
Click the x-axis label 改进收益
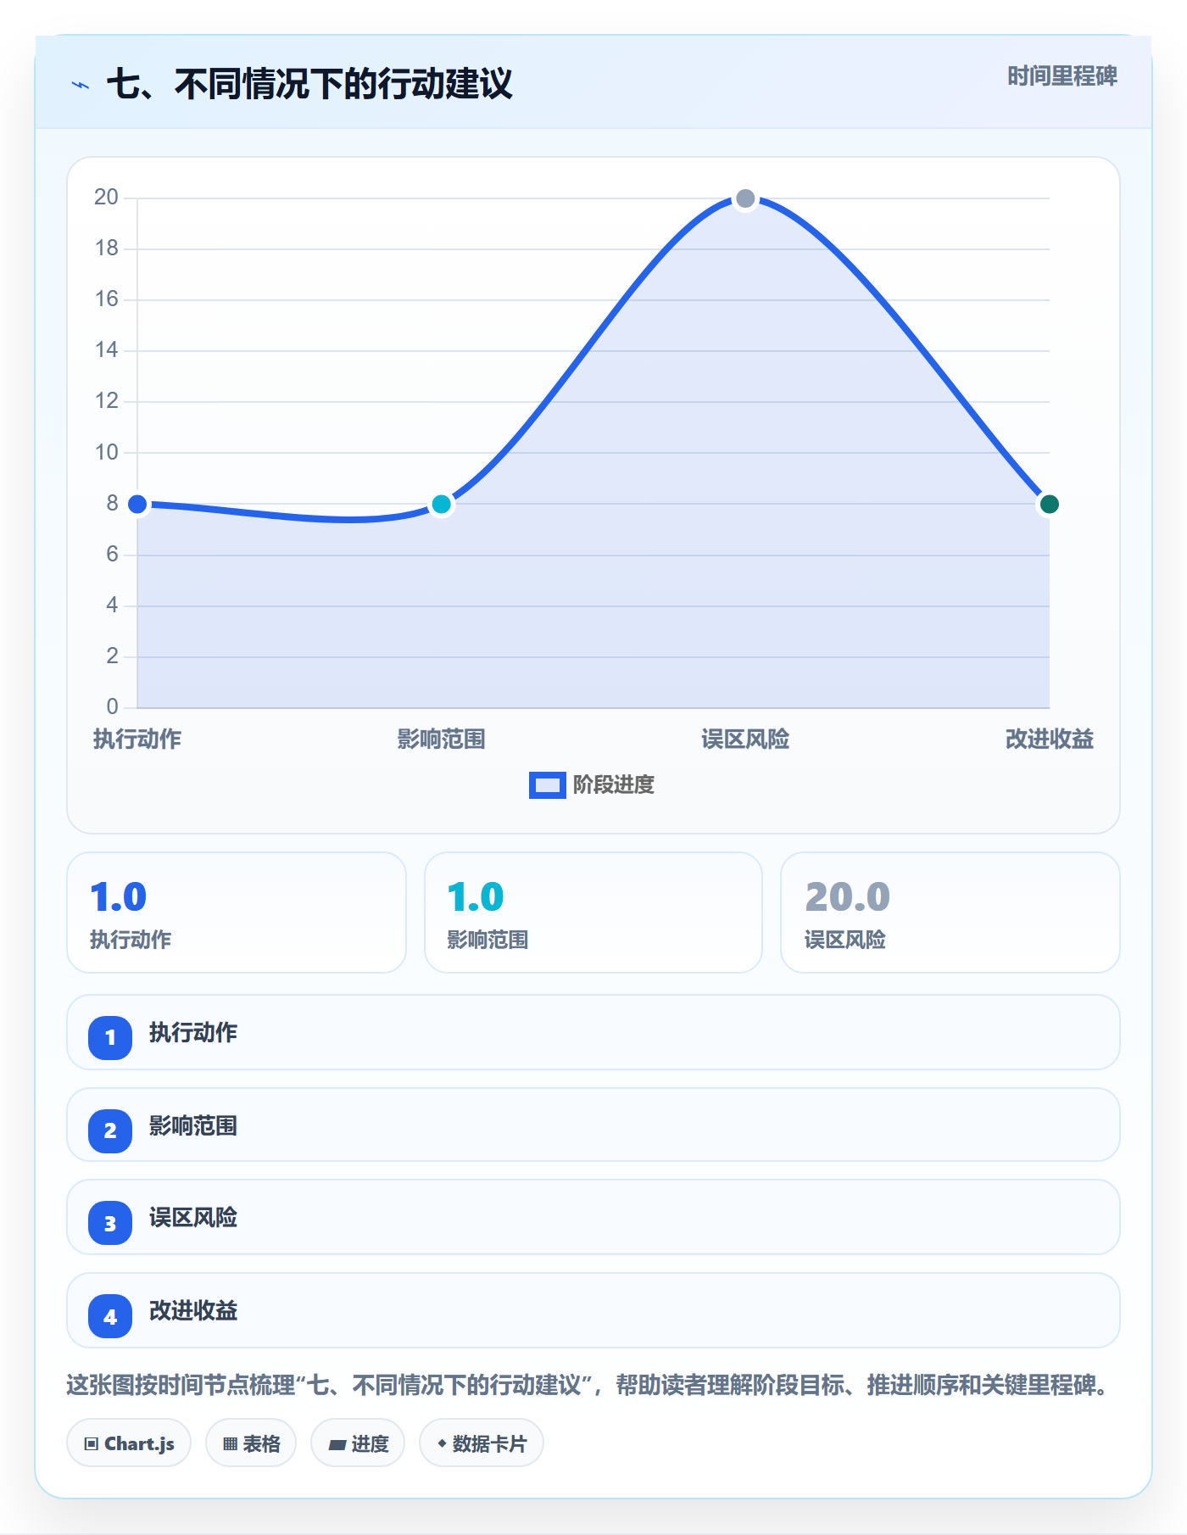1050,740
